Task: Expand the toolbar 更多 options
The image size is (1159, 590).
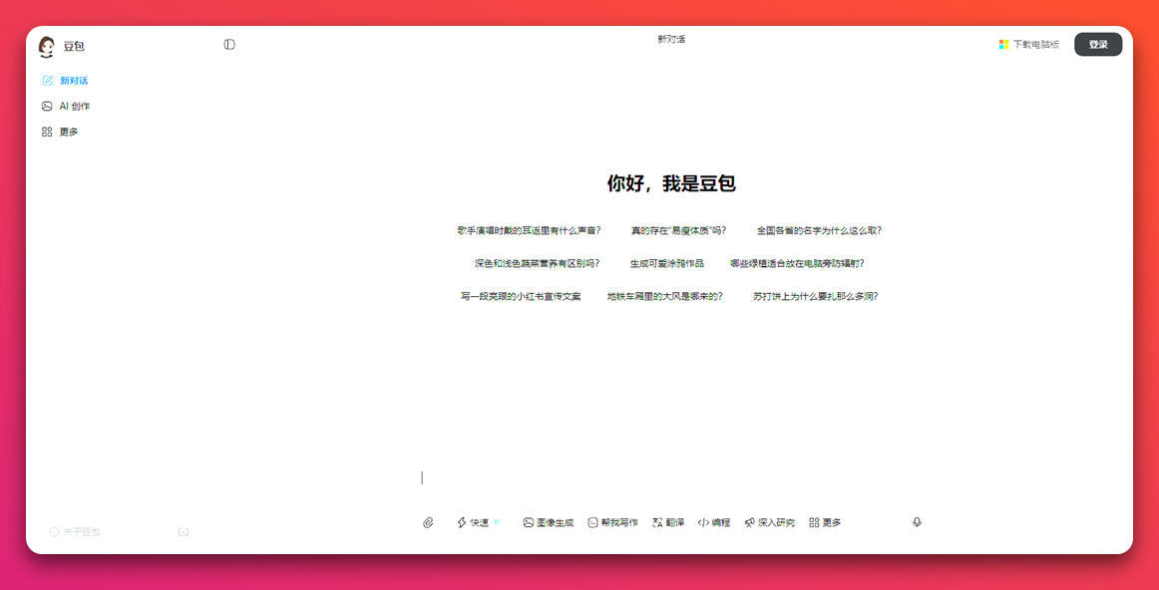Action: (826, 521)
